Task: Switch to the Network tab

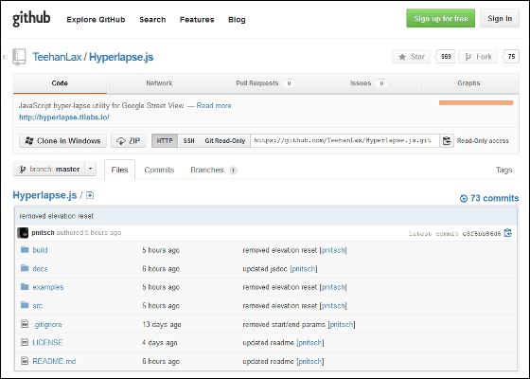Action: coord(159,83)
